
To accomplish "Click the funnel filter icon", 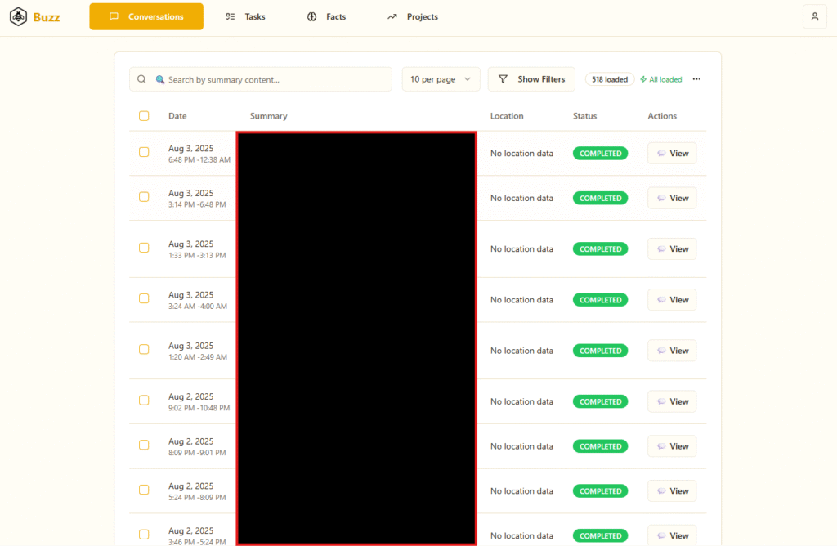I will [503, 79].
